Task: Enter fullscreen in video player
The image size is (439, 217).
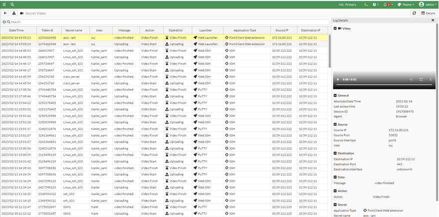Action: 421,79
